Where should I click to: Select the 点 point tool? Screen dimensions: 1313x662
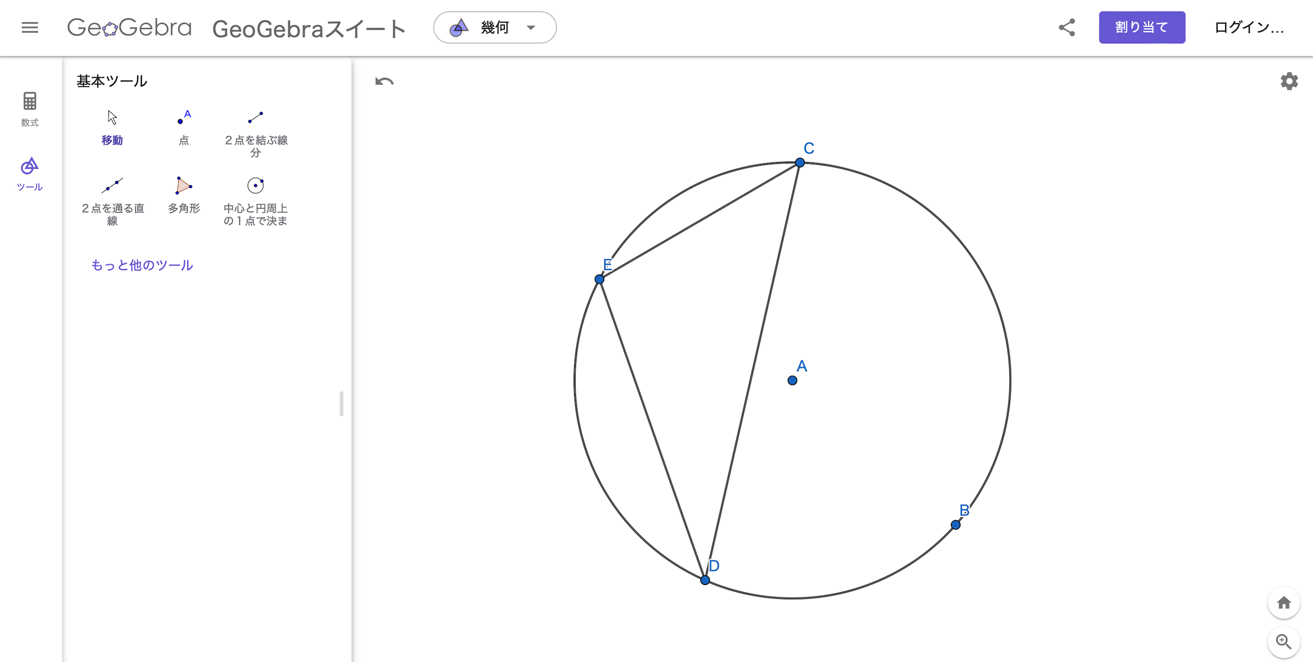(183, 128)
